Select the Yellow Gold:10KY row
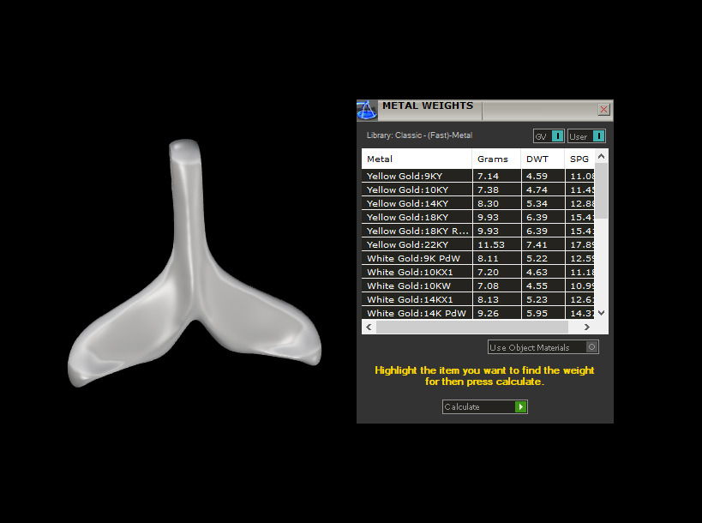Screen dimensions: 702x523 click(478, 189)
